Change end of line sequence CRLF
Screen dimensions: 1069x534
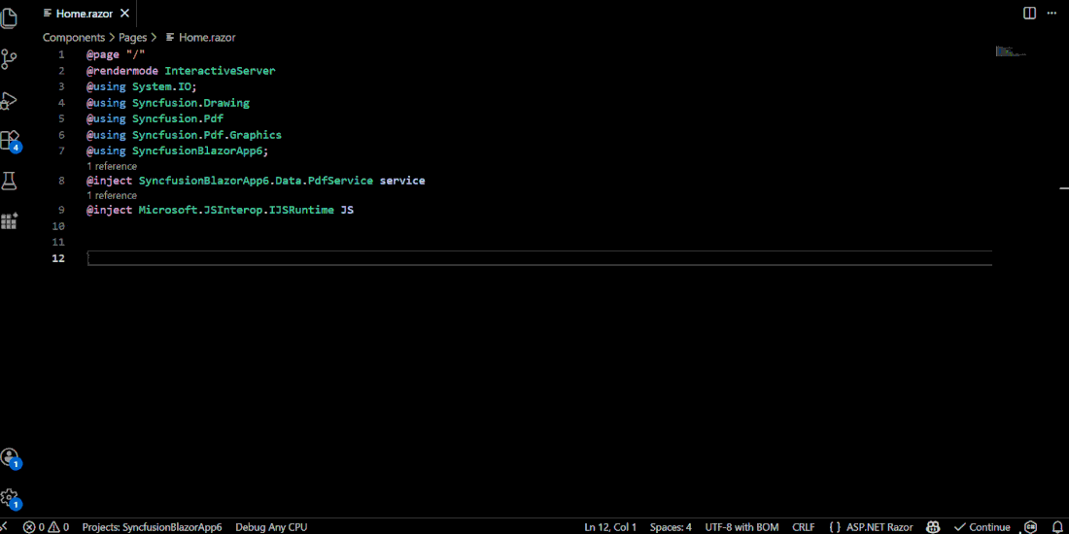[x=803, y=527]
